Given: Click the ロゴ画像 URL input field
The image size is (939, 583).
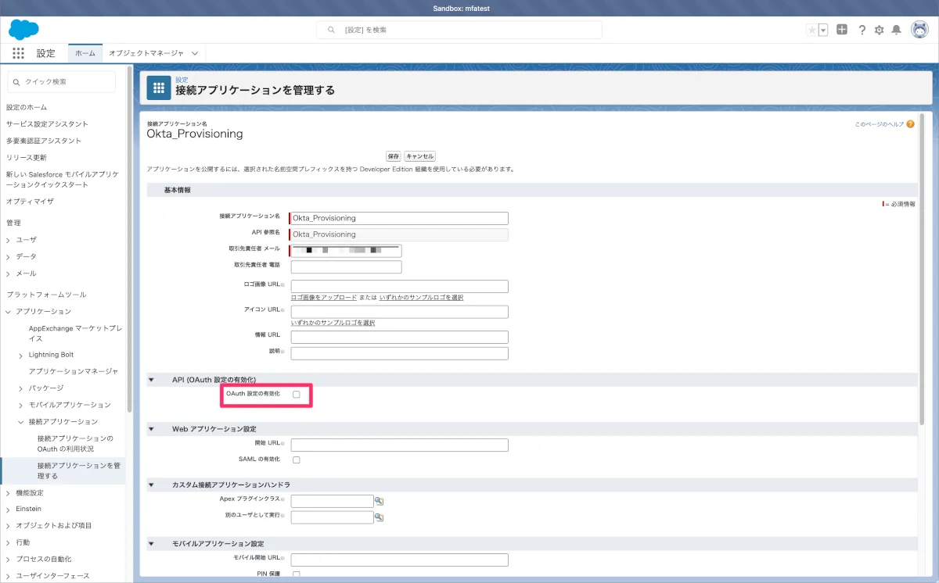Looking at the screenshot, I should pyautogui.click(x=399, y=286).
